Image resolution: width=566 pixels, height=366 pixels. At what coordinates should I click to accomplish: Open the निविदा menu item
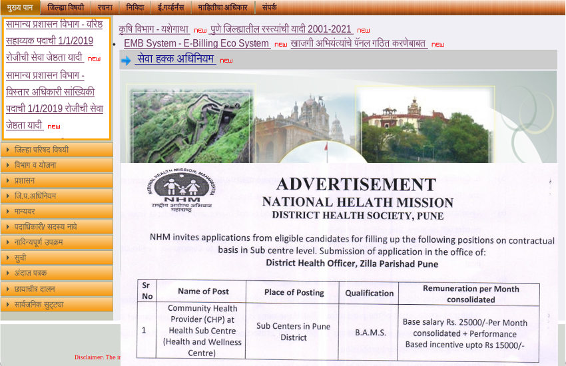pos(135,7)
